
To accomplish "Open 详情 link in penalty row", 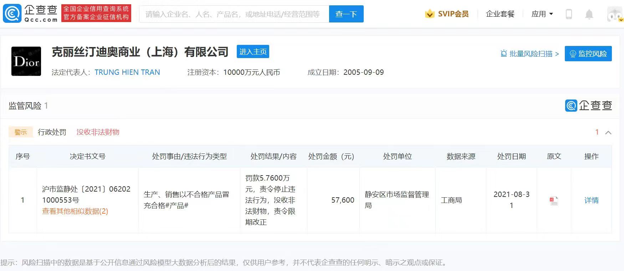I will click(x=591, y=200).
